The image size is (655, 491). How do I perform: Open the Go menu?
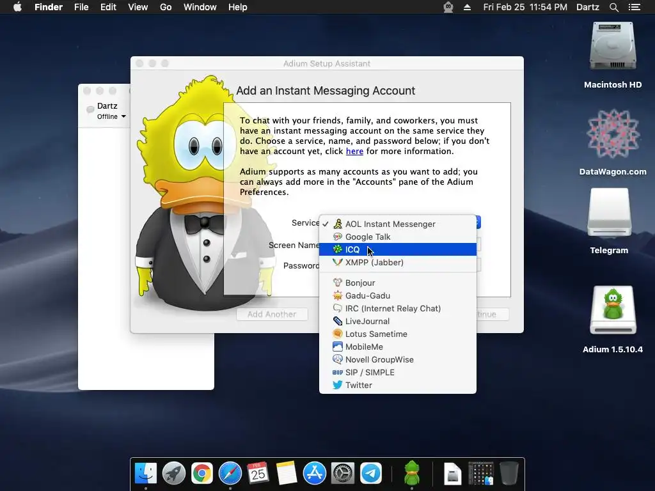(166, 7)
